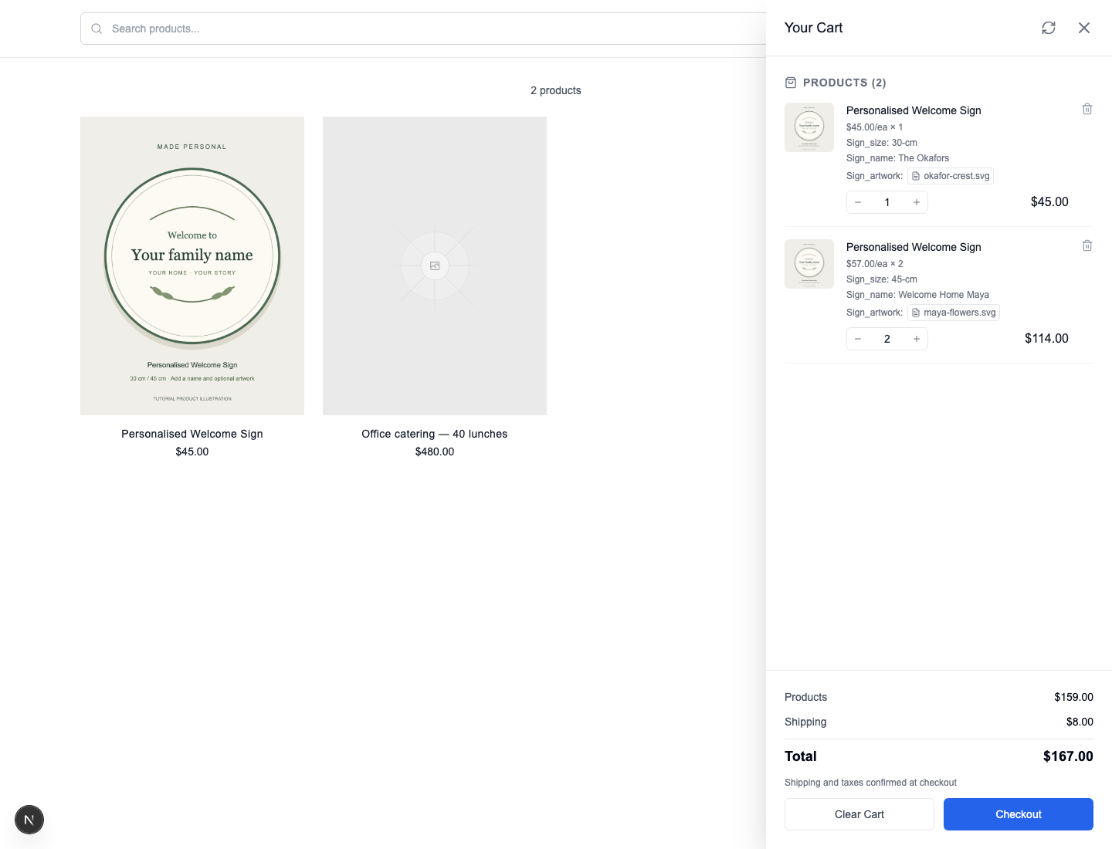The height and width of the screenshot is (849, 1112).
Task: Click the cart thumbnail of the 45-cm sign
Action: point(809,264)
